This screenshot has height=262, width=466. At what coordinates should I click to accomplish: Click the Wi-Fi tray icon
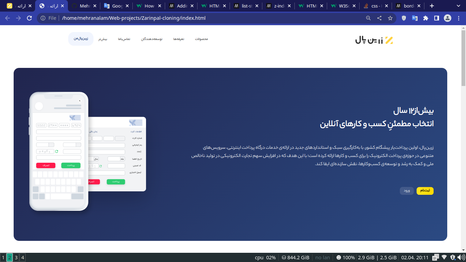click(x=444, y=258)
